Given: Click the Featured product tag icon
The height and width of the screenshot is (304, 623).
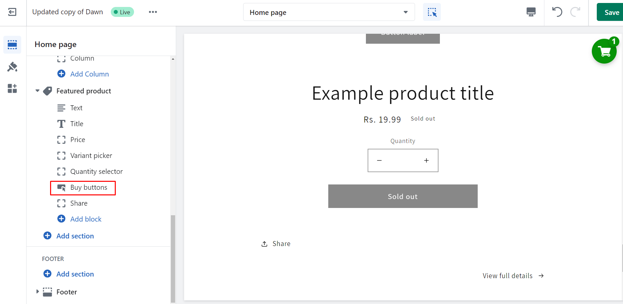Looking at the screenshot, I should pos(48,91).
